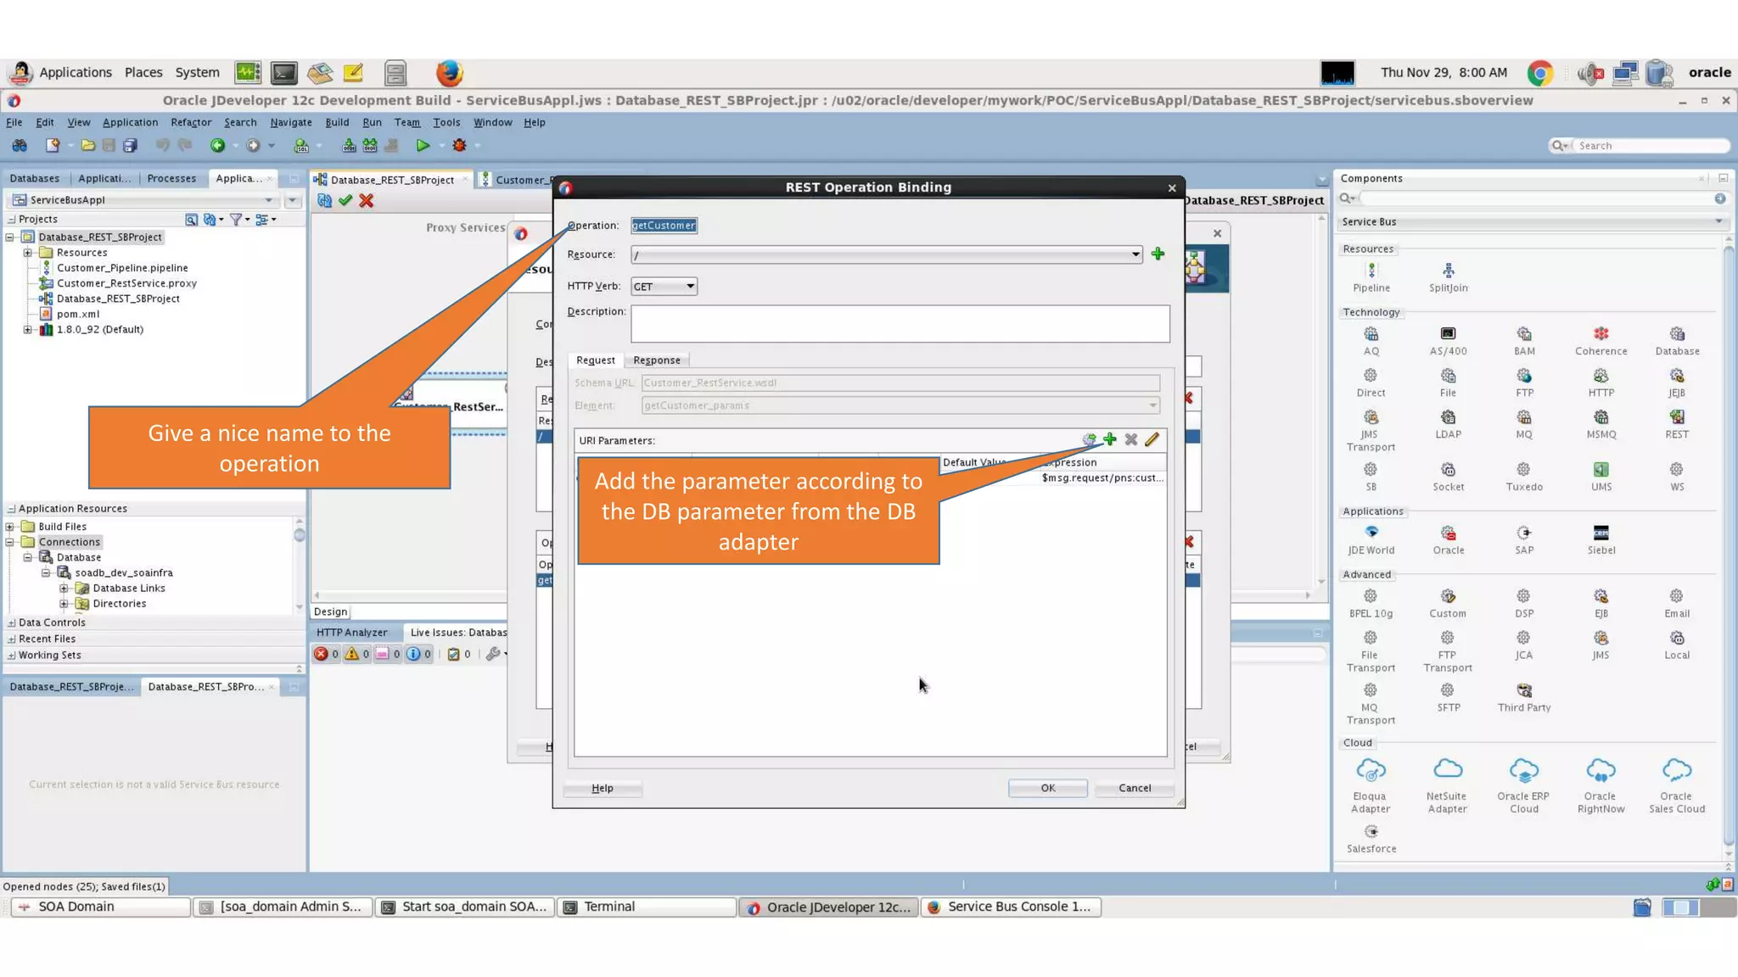Choose the Coherence adapter
Viewport: 1738px width, 977px height.
pyautogui.click(x=1601, y=341)
